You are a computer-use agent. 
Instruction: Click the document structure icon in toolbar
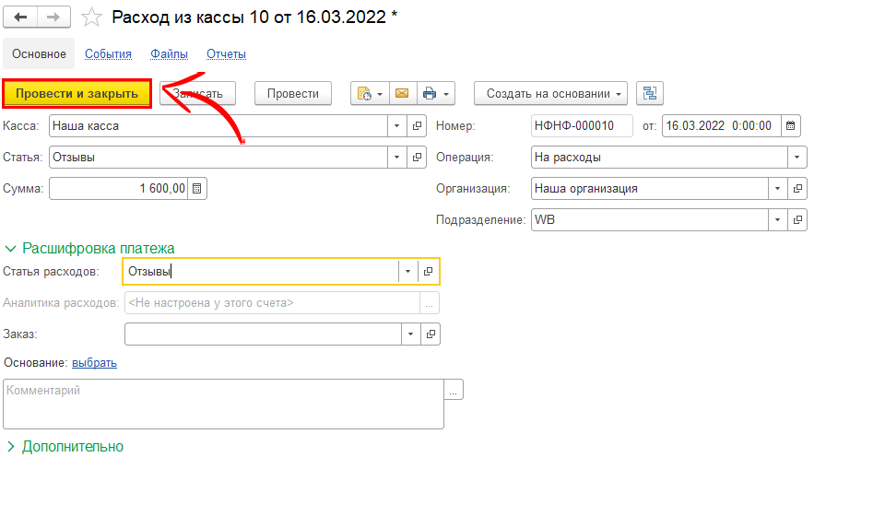651,93
